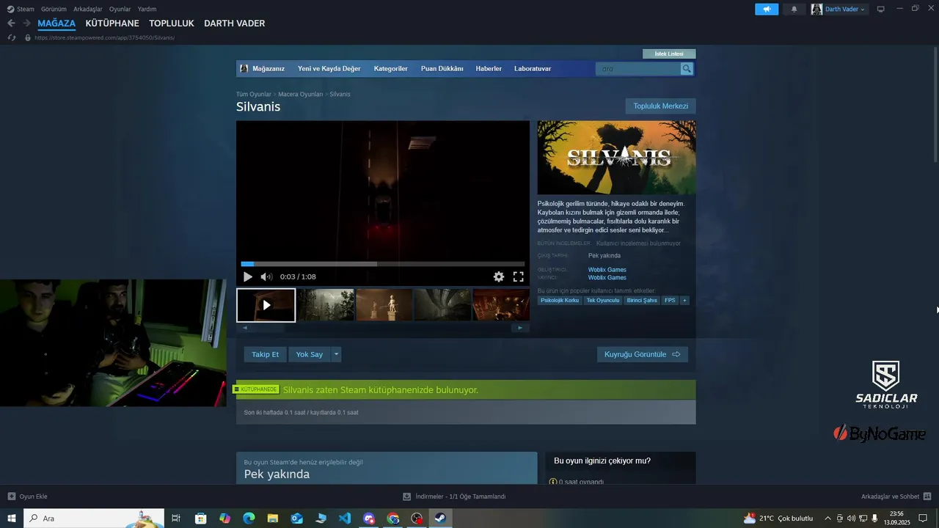Open the Kategoriler menu

coord(391,69)
